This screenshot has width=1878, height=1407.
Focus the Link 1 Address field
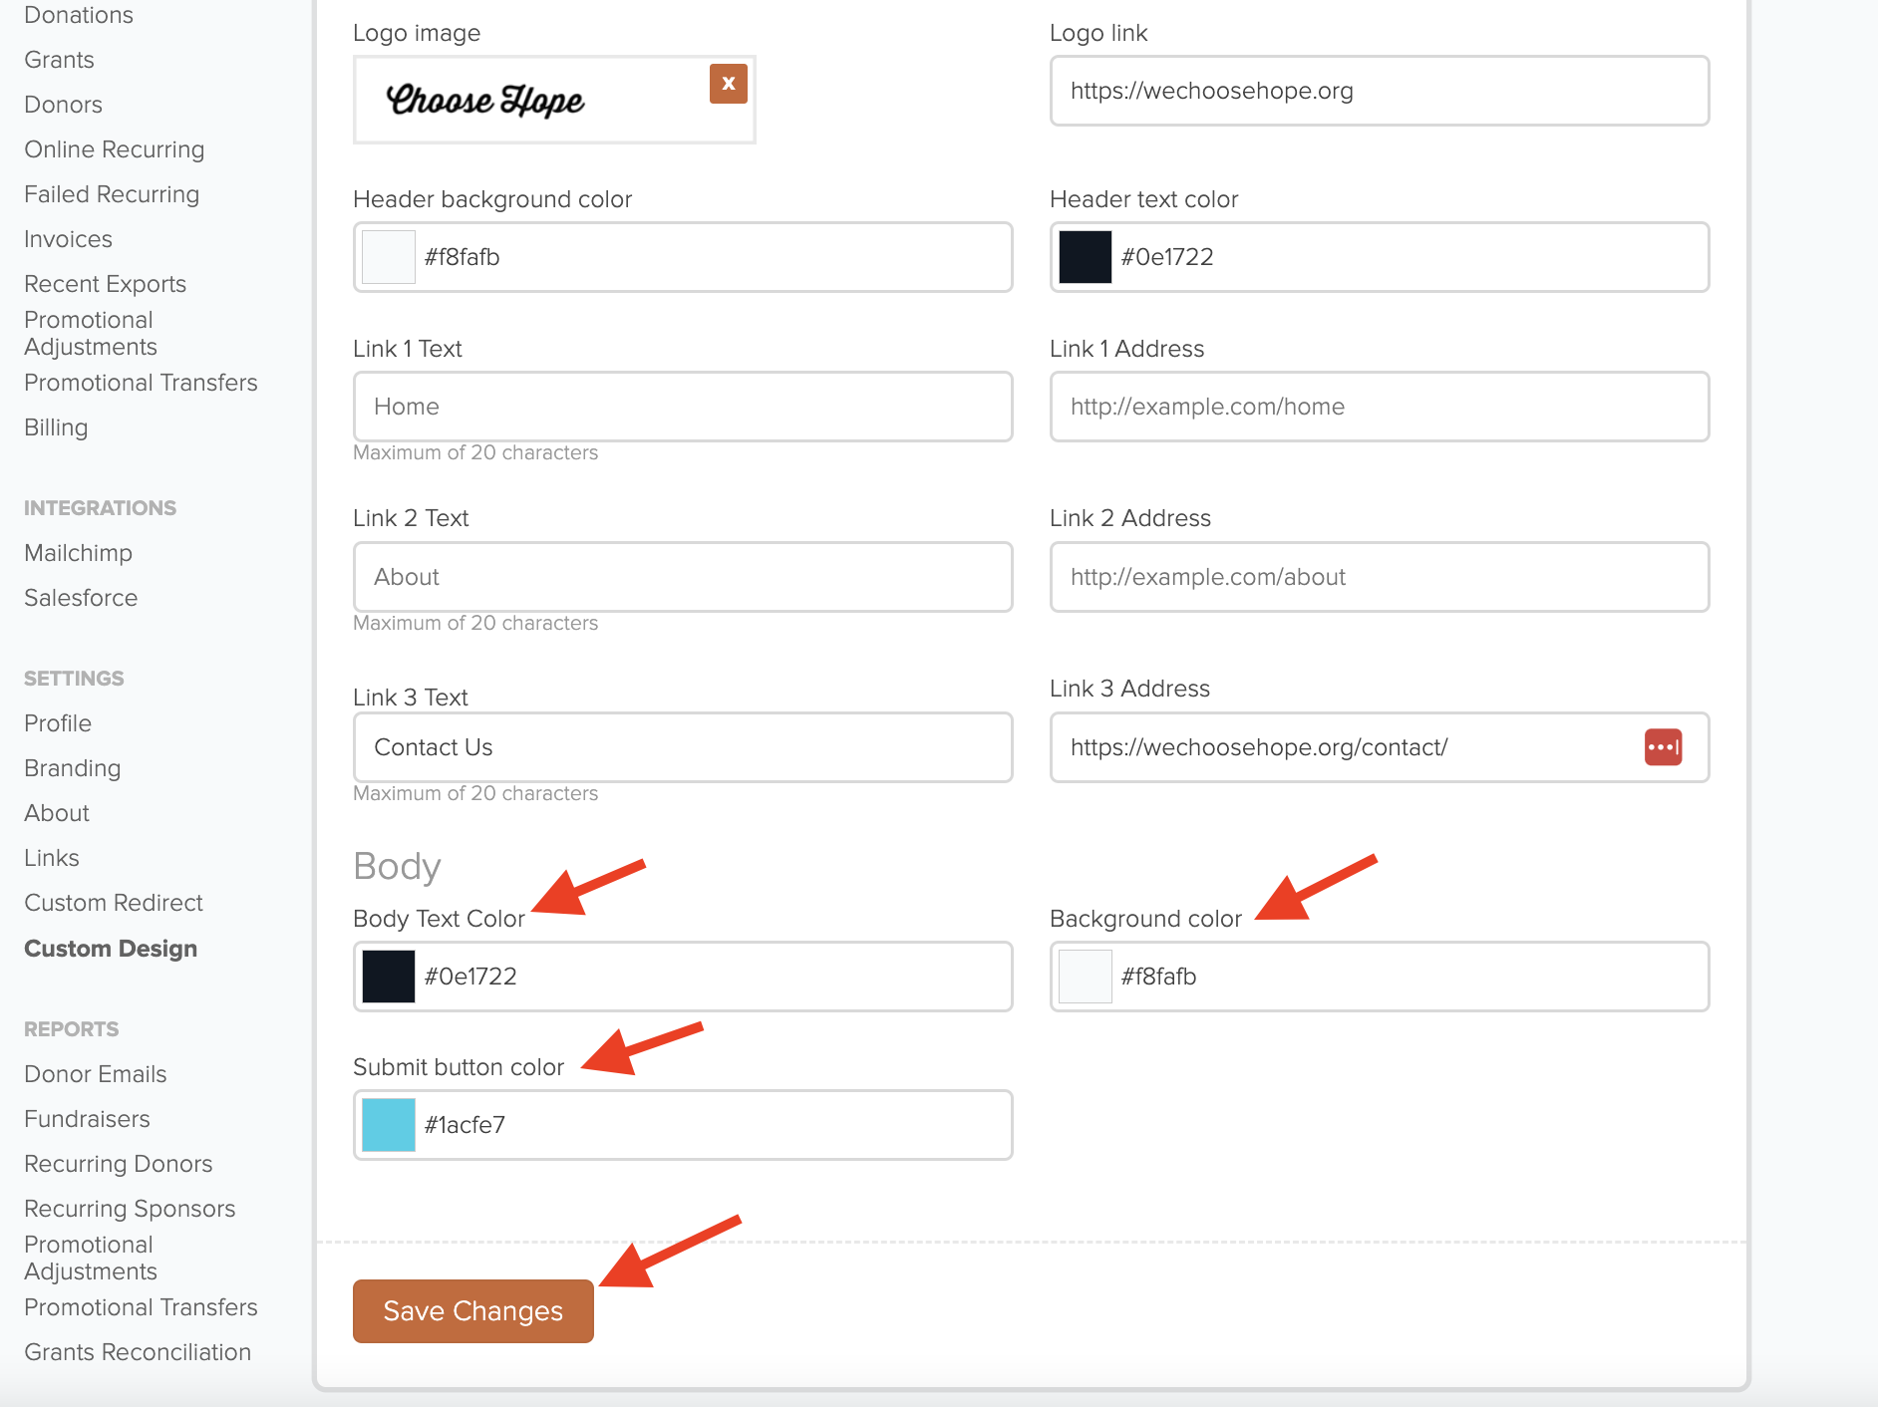coord(1380,407)
